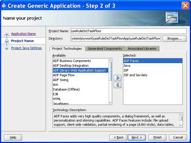Click into the Project Name field
The height and width of the screenshot is (143, 191).
[129, 31]
